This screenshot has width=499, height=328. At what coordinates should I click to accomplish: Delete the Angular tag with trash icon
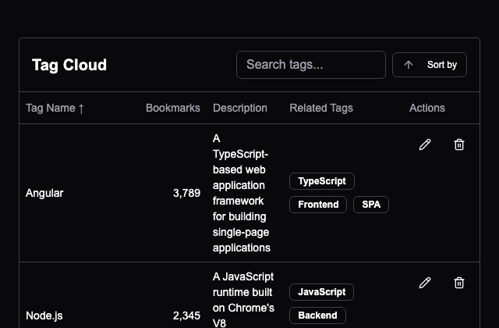click(459, 144)
